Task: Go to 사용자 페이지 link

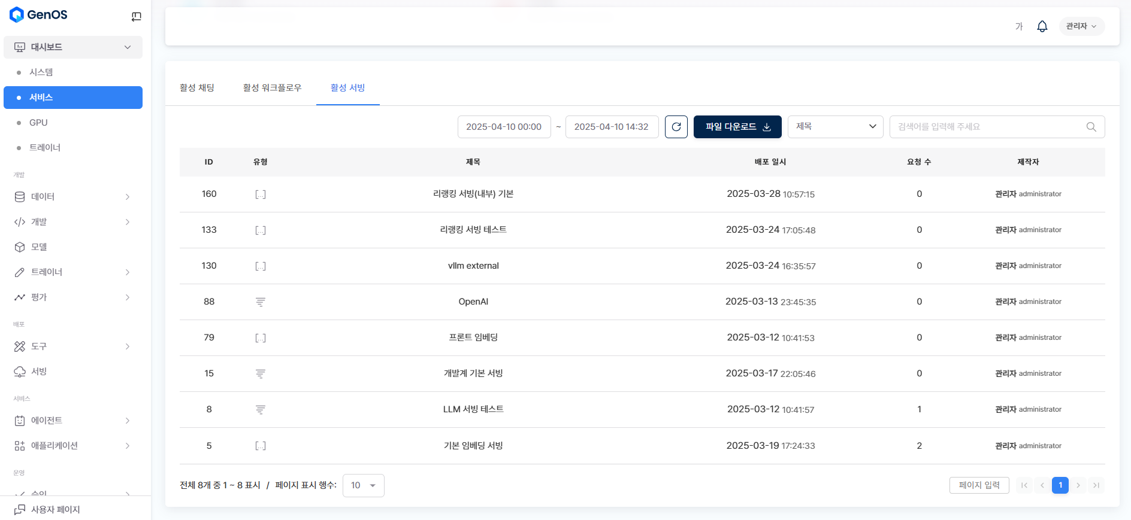Action: coord(55,510)
